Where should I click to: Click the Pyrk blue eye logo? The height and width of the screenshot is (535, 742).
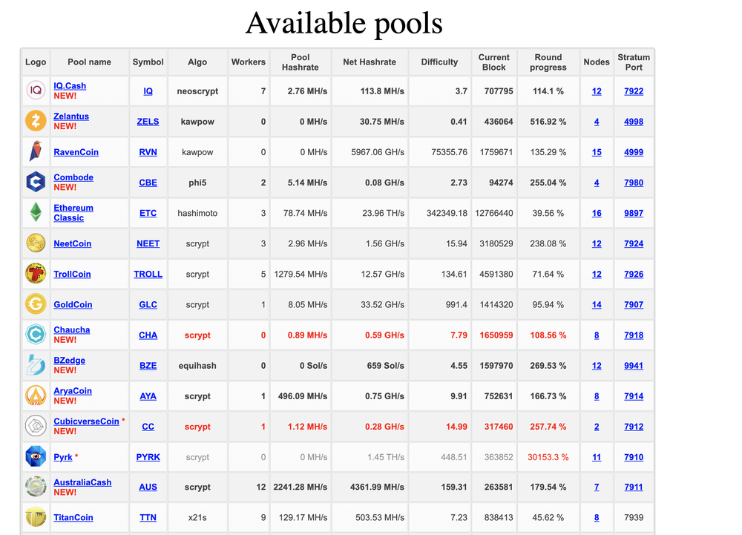pos(36,456)
